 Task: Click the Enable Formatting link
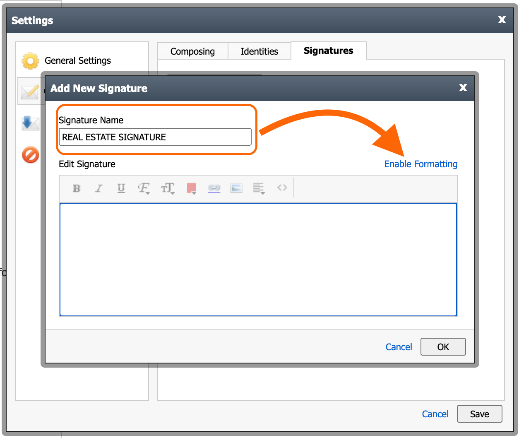pyautogui.click(x=420, y=164)
